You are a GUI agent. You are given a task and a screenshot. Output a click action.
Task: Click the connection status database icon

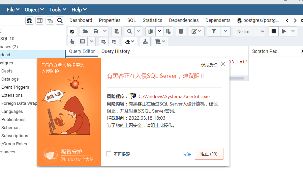pos(72,31)
